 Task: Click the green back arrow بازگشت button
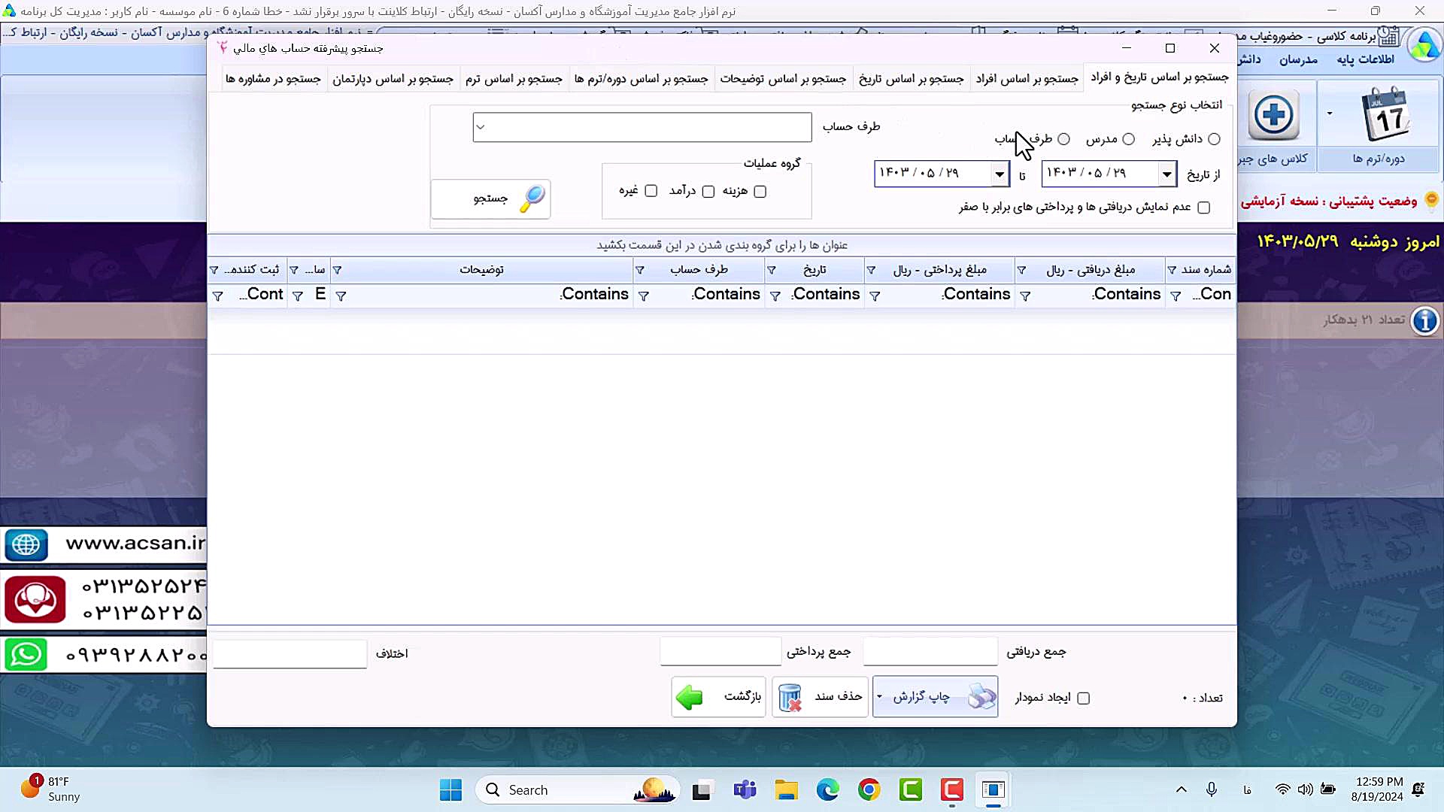718,697
